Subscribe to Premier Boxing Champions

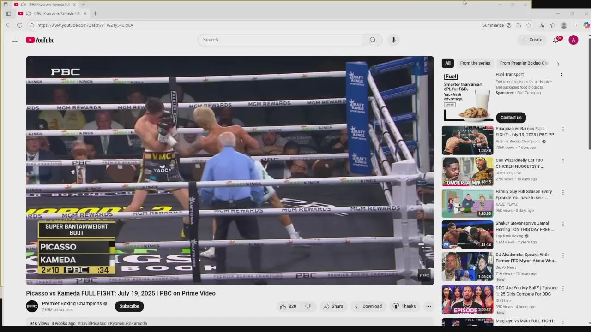click(129, 306)
